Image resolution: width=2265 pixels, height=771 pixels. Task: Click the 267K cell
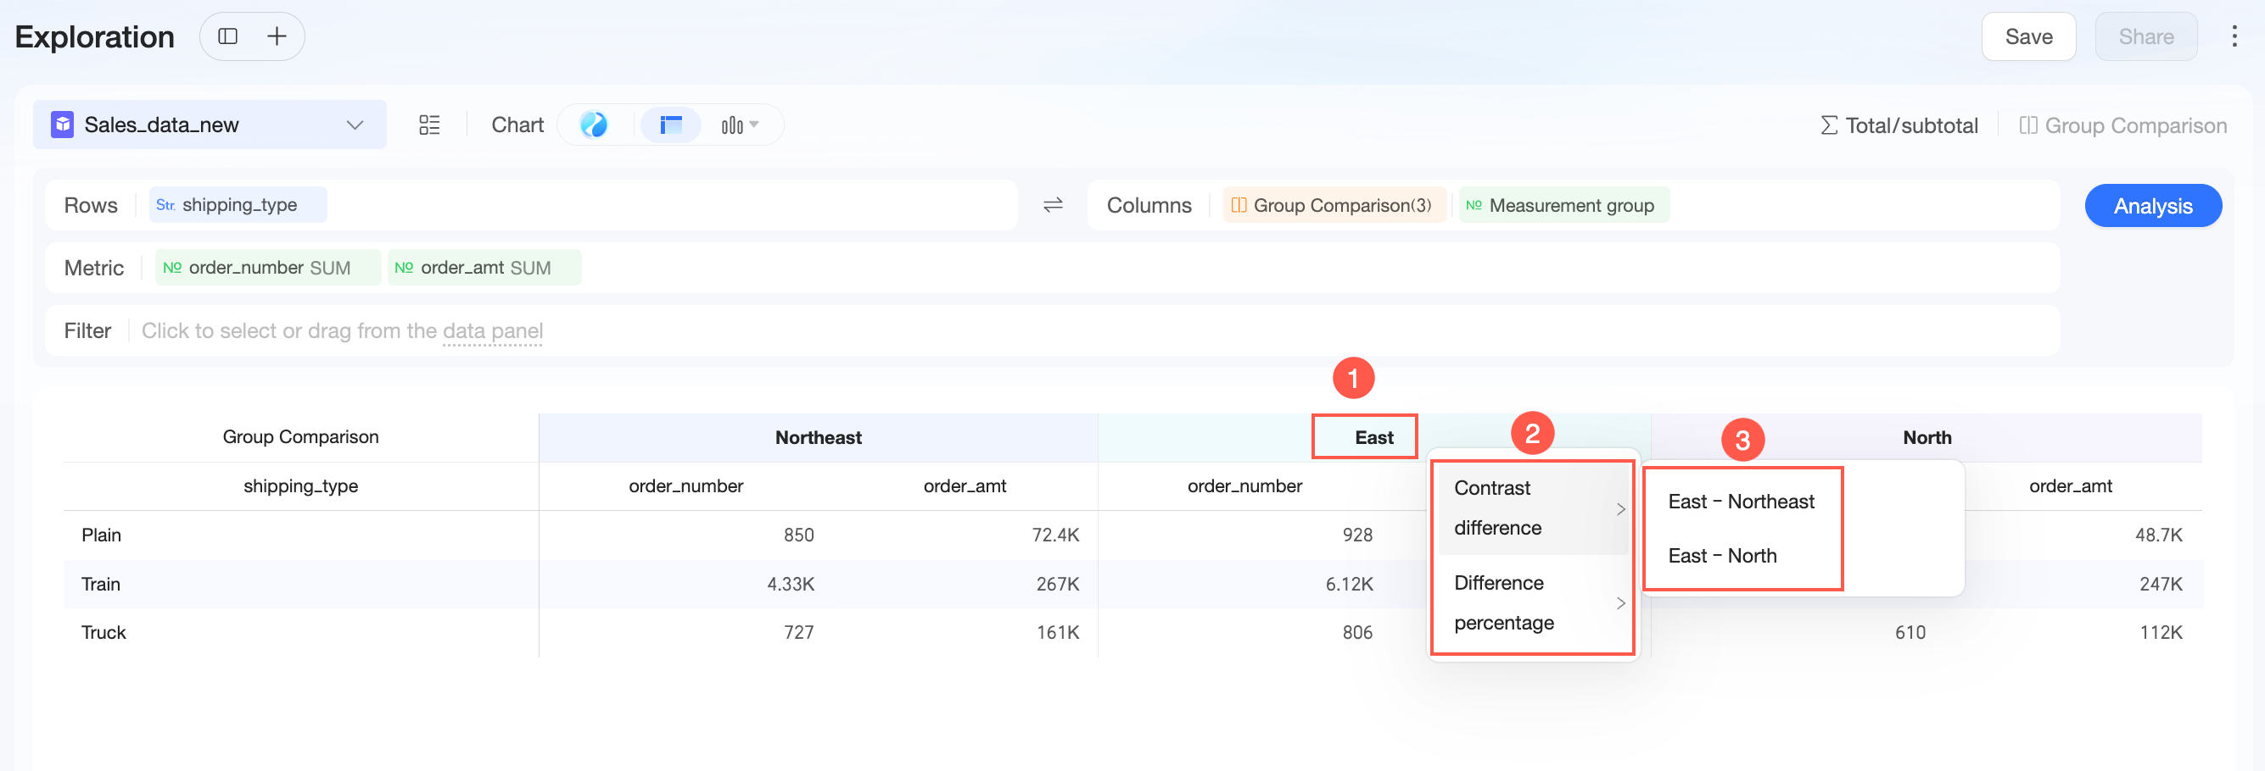1057,584
